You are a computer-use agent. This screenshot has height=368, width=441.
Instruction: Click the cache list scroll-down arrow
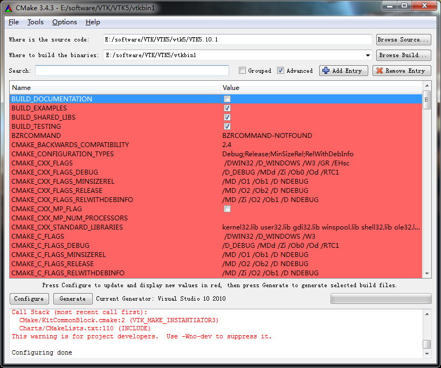[x=426, y=273]
